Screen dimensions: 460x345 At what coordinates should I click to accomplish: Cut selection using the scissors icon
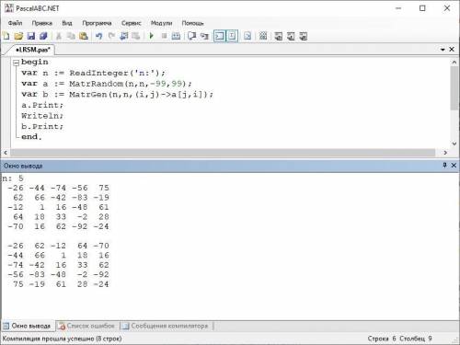(x=58, y=36)
